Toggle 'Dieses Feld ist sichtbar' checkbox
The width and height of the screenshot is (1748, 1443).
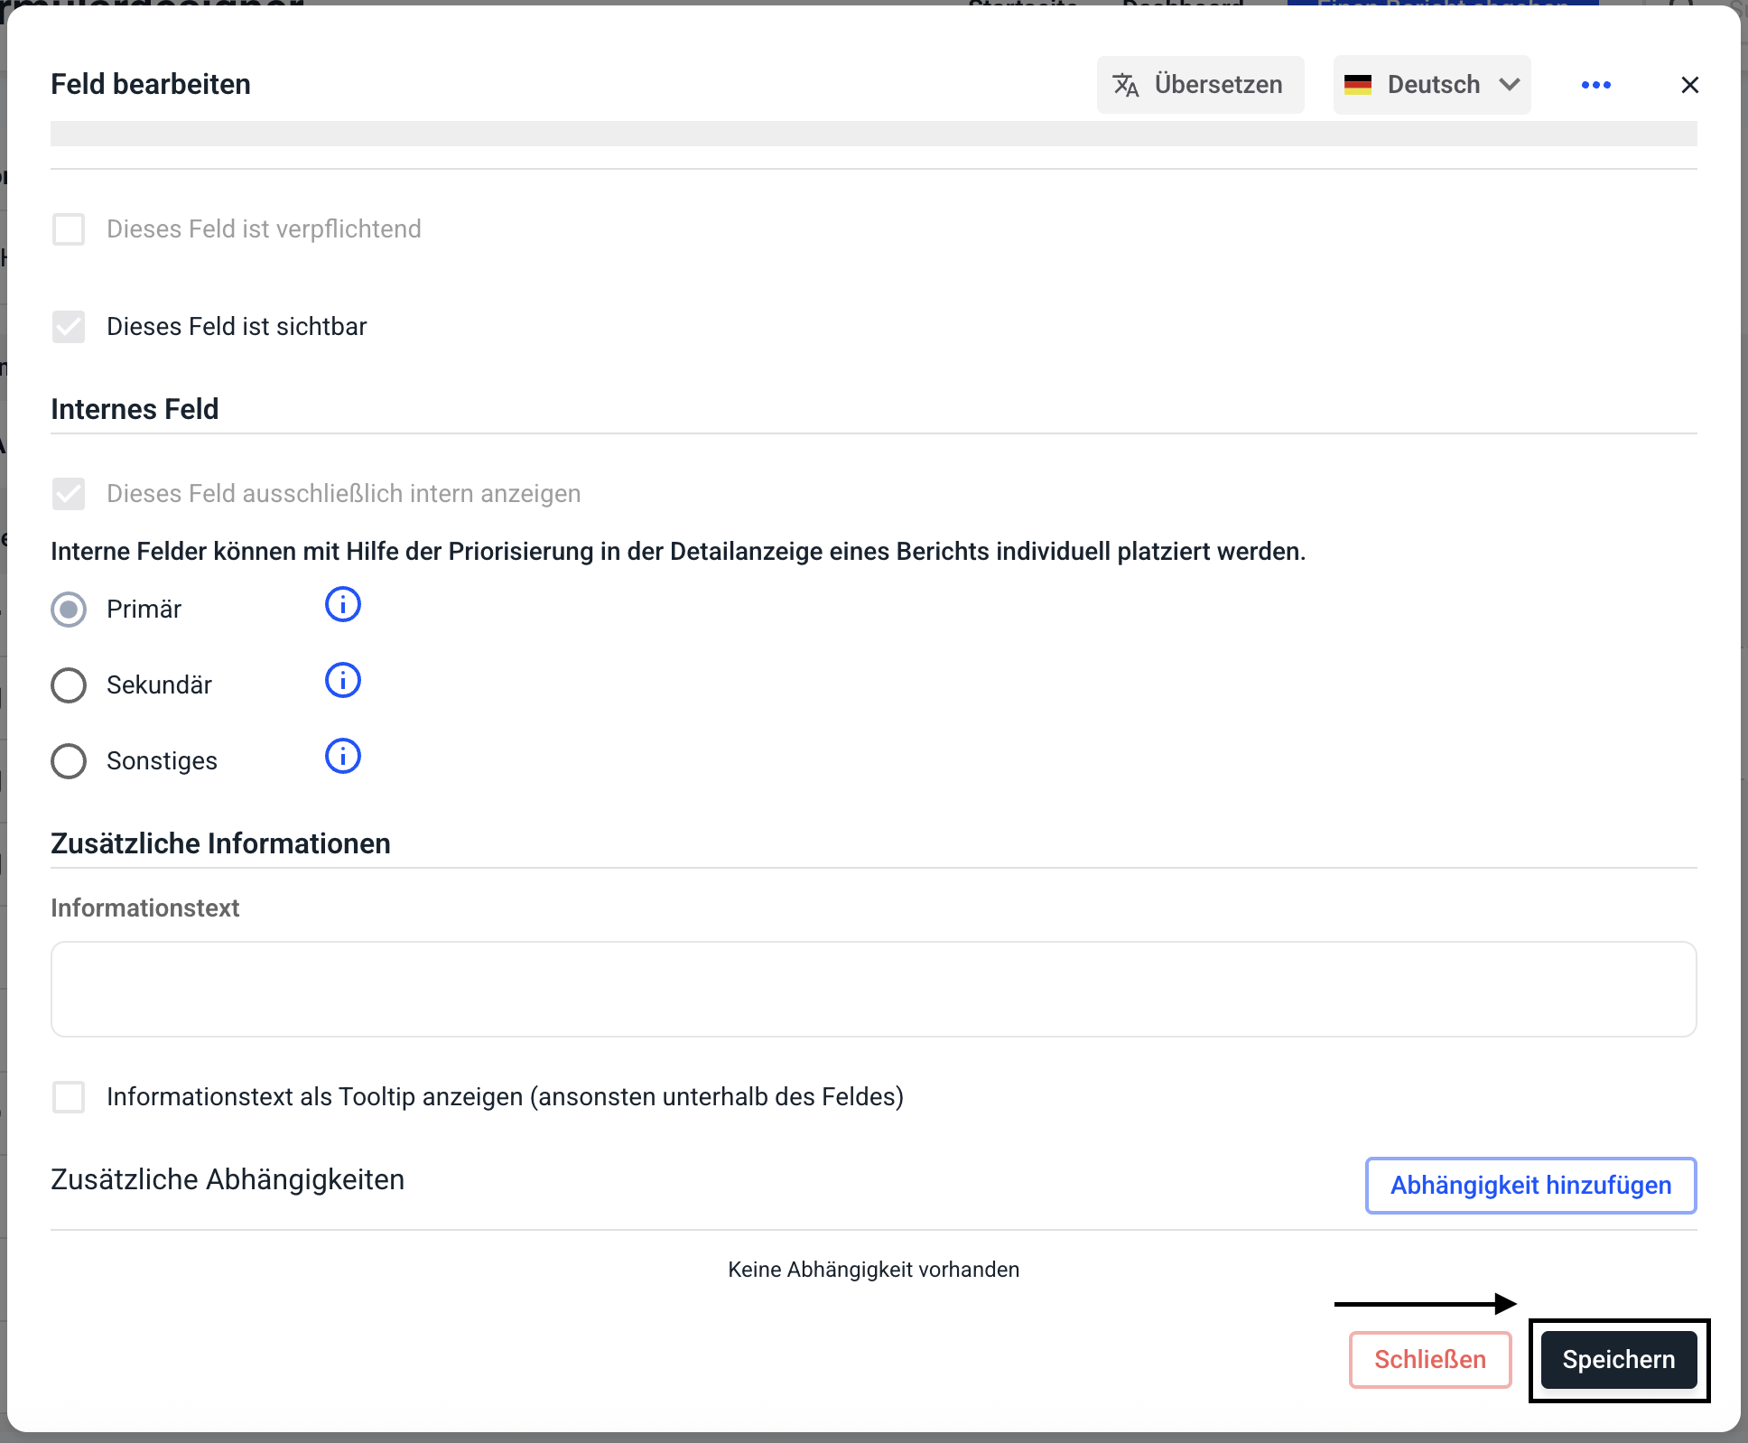tap(69, 327)
